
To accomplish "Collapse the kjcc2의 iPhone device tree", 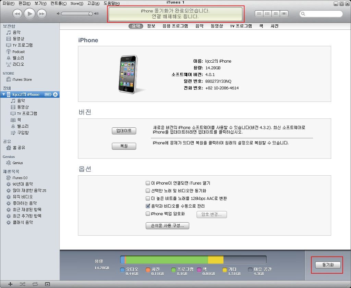I will 3,95.
